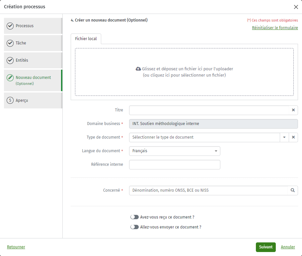Clear the Titre field with its X icon
This screenshot has height=256, width=302.
(x=293, y=110)
